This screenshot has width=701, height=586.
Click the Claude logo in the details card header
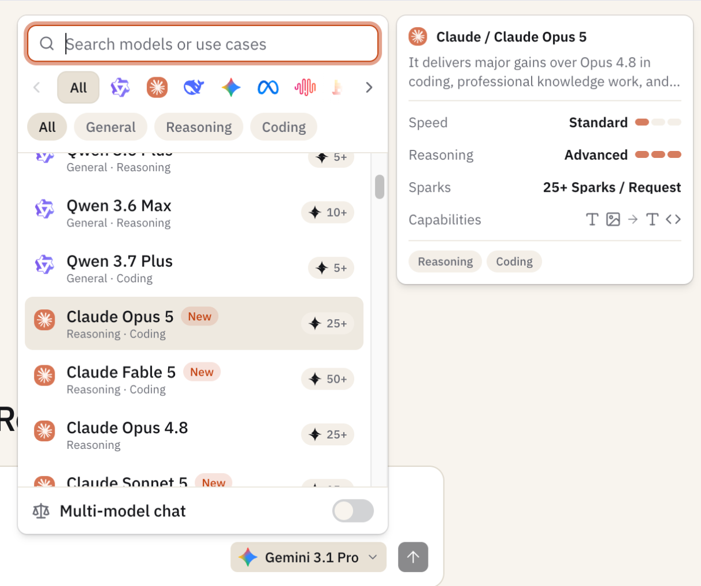coord(418,37)
